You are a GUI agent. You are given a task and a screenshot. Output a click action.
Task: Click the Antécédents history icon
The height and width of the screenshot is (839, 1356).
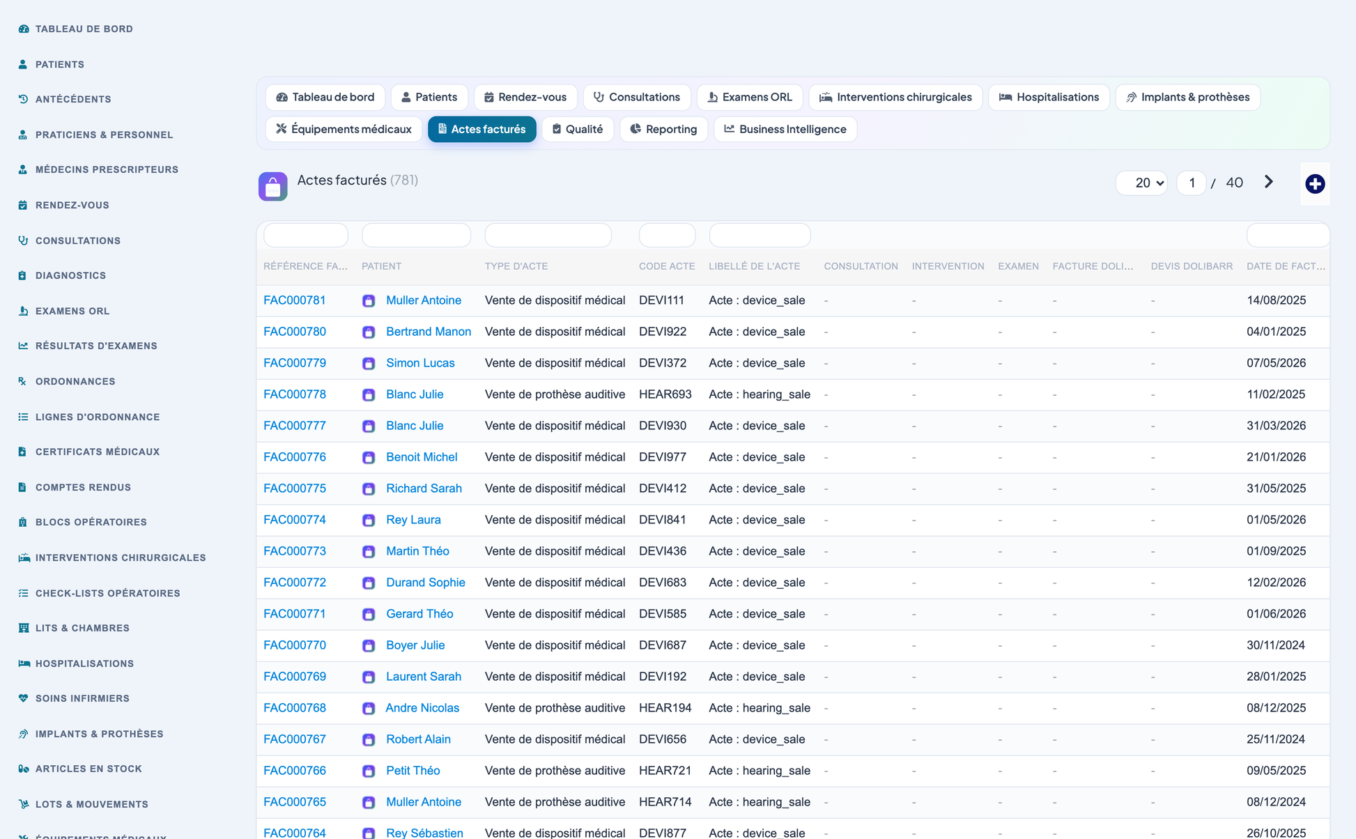(23, 99)
